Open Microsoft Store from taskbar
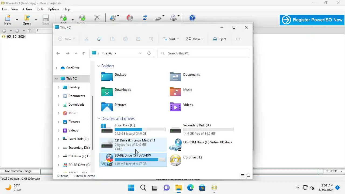Screen dimensions: 345x194 [x=202, y=188]
